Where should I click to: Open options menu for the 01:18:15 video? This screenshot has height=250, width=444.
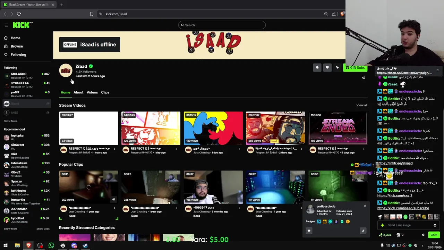pyautogui.click(x=239, y=149)
